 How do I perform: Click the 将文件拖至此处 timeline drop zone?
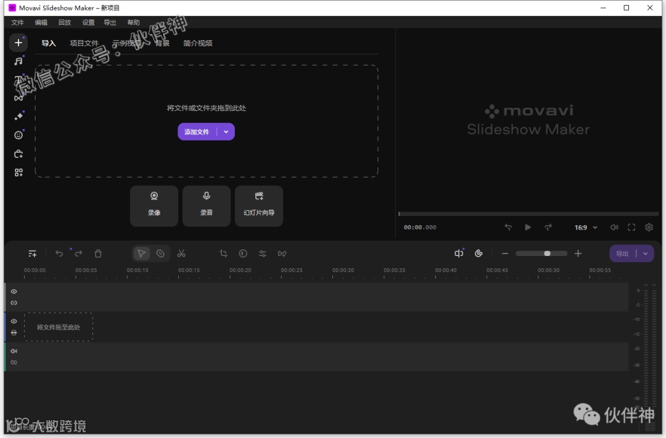(x=59, y=327)
